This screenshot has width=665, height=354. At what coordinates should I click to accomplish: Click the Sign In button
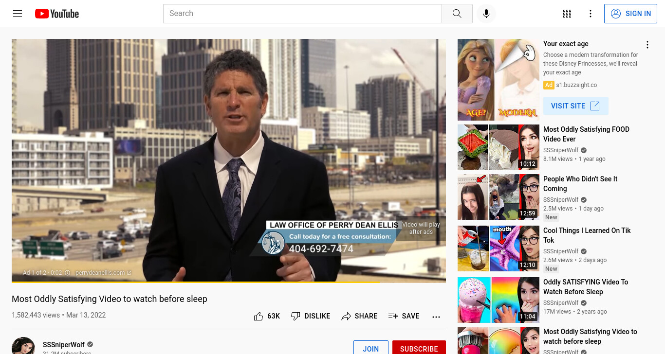[630, 14]
